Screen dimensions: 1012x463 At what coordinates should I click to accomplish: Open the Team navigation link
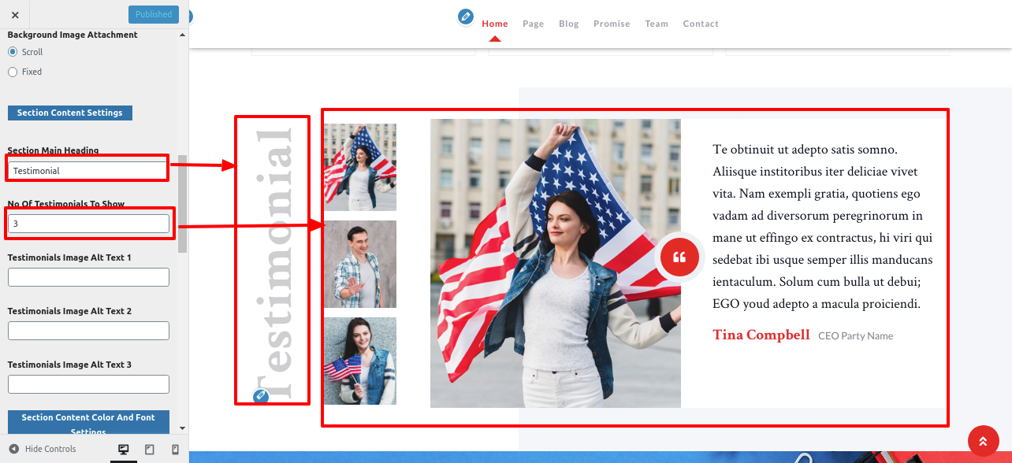656,24
